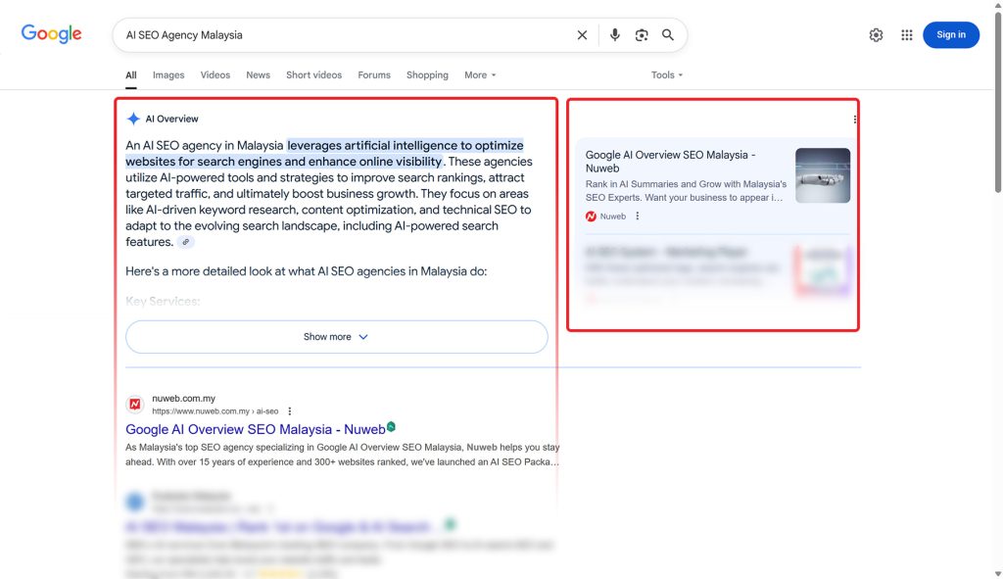Click the page vertical scrollbar
Viewport: 1003px width, 579px height.
coord(997,102)
